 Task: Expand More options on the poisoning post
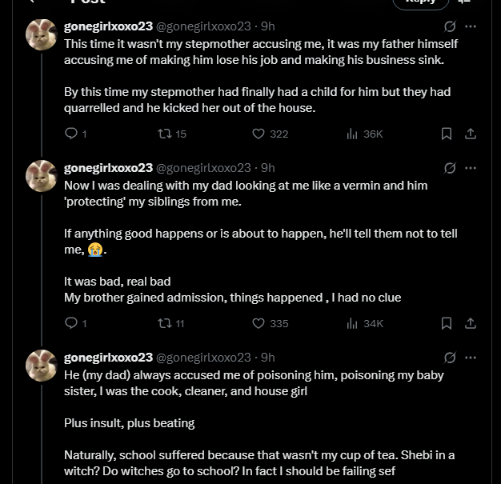(471, 357)
